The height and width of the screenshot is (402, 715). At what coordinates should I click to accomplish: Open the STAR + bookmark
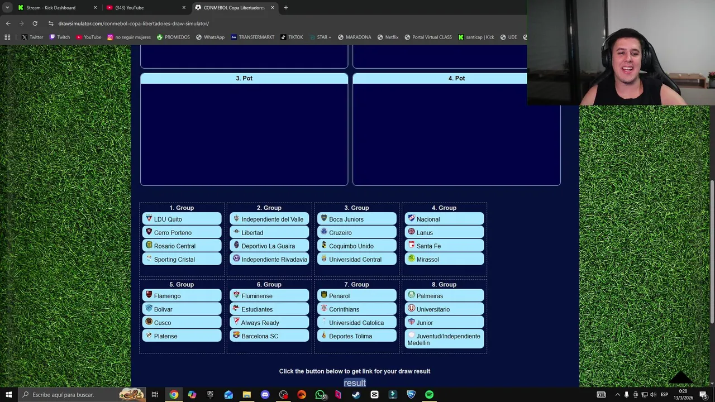[x=320, y=37]
